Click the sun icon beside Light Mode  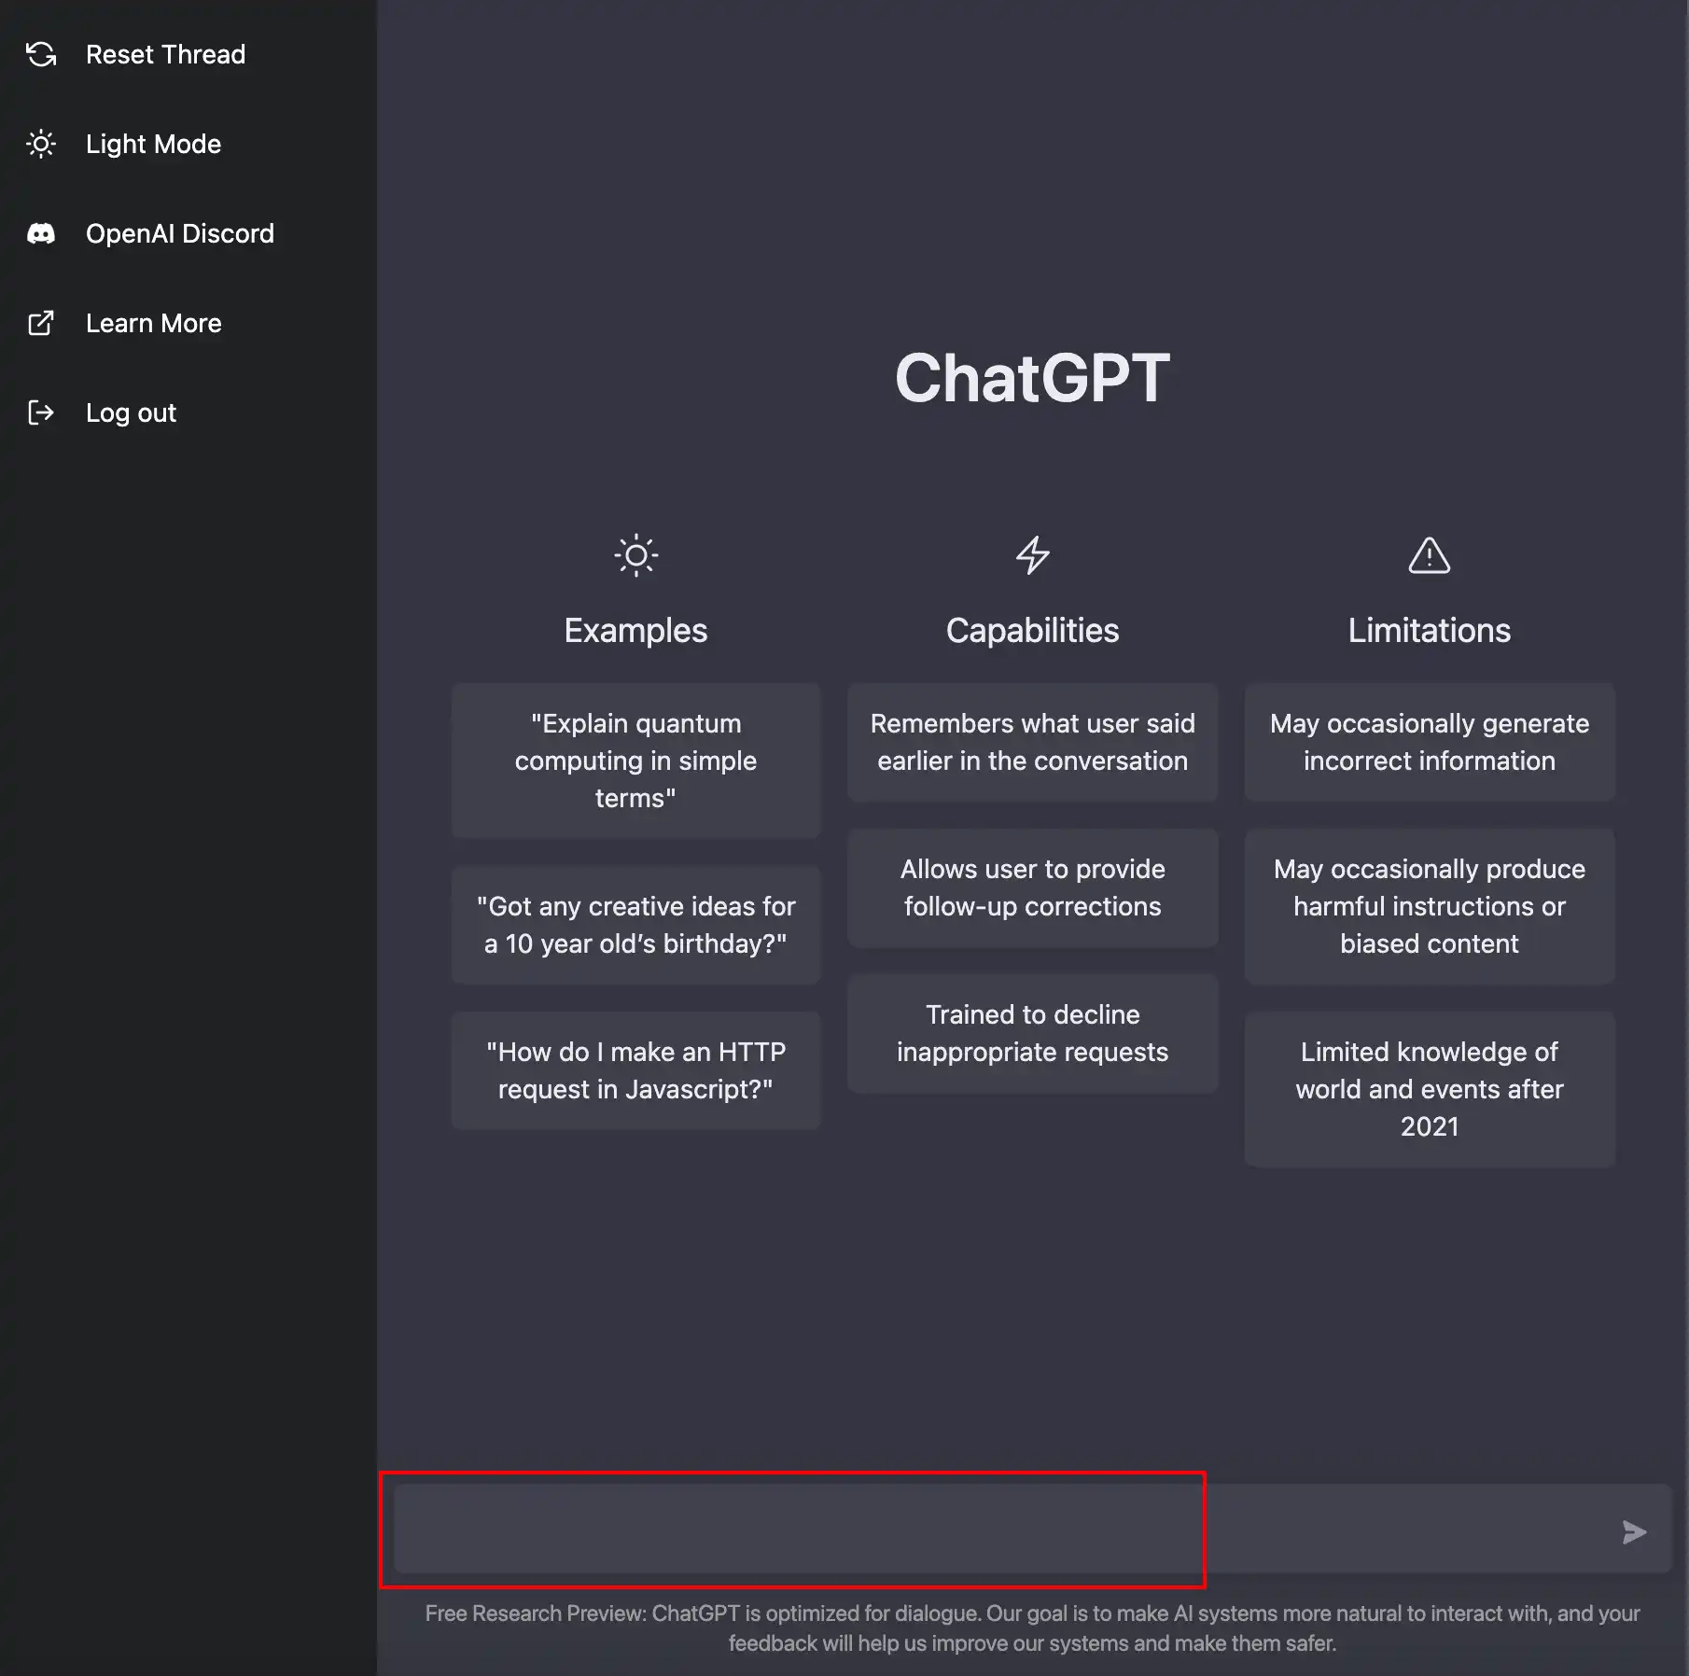click(41, 144)
